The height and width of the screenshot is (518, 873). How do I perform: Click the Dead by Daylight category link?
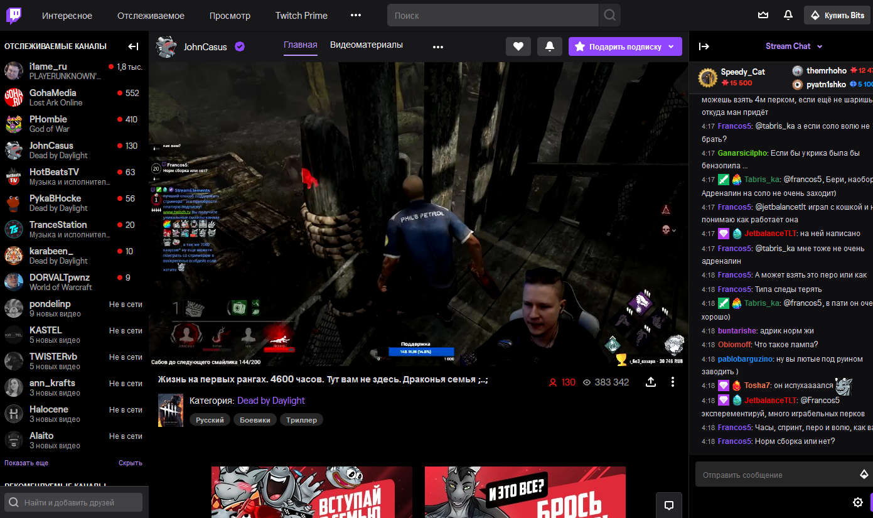coord(271,401)
